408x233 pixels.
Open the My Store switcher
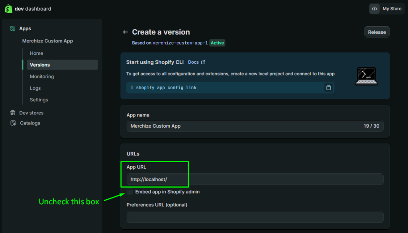(x=386, y=9)
